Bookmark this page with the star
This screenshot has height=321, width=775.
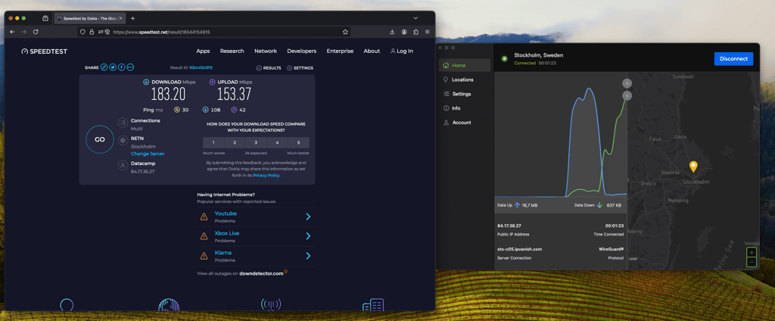(x=345, y=32)
